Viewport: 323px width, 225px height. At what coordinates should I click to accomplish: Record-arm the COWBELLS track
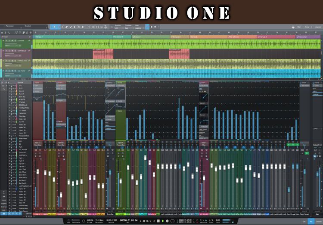12,51
